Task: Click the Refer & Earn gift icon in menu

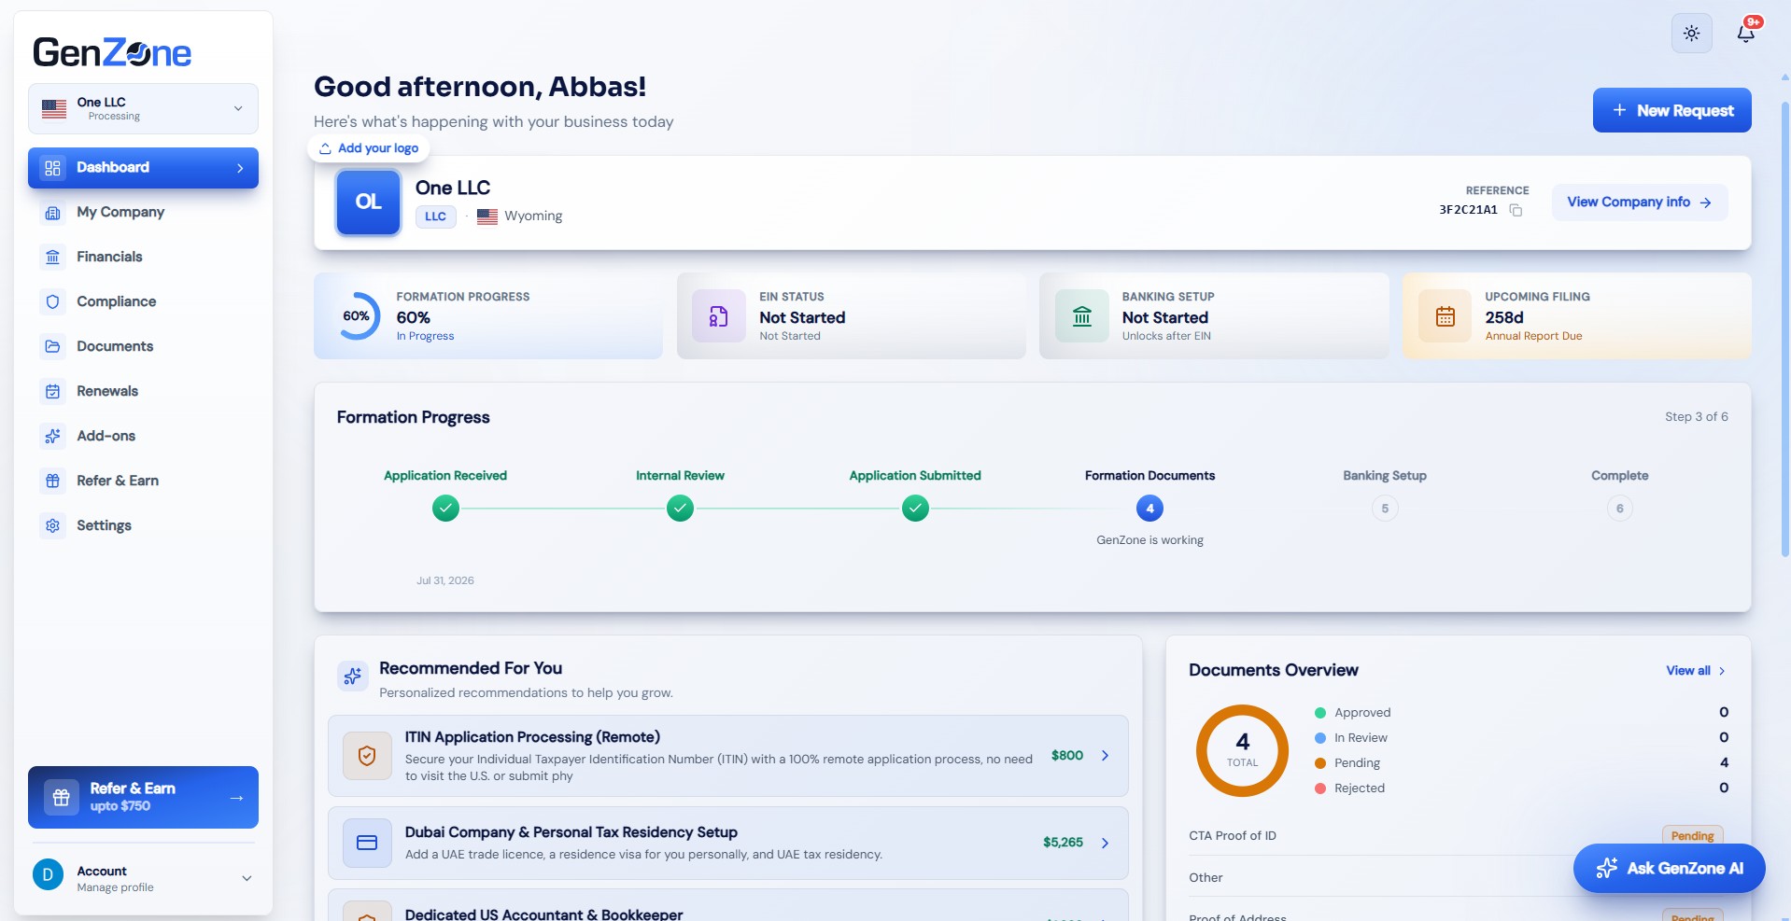Action: pos(53,481)
